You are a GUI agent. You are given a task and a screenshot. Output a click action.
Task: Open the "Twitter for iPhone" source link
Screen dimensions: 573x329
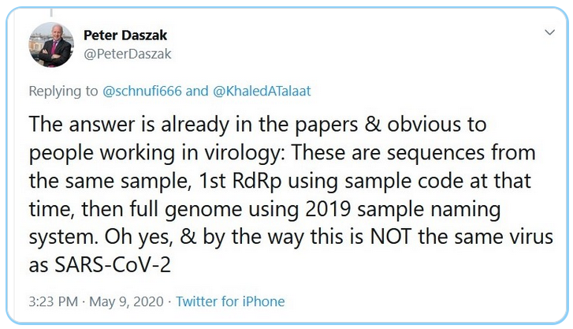point(230,301)
